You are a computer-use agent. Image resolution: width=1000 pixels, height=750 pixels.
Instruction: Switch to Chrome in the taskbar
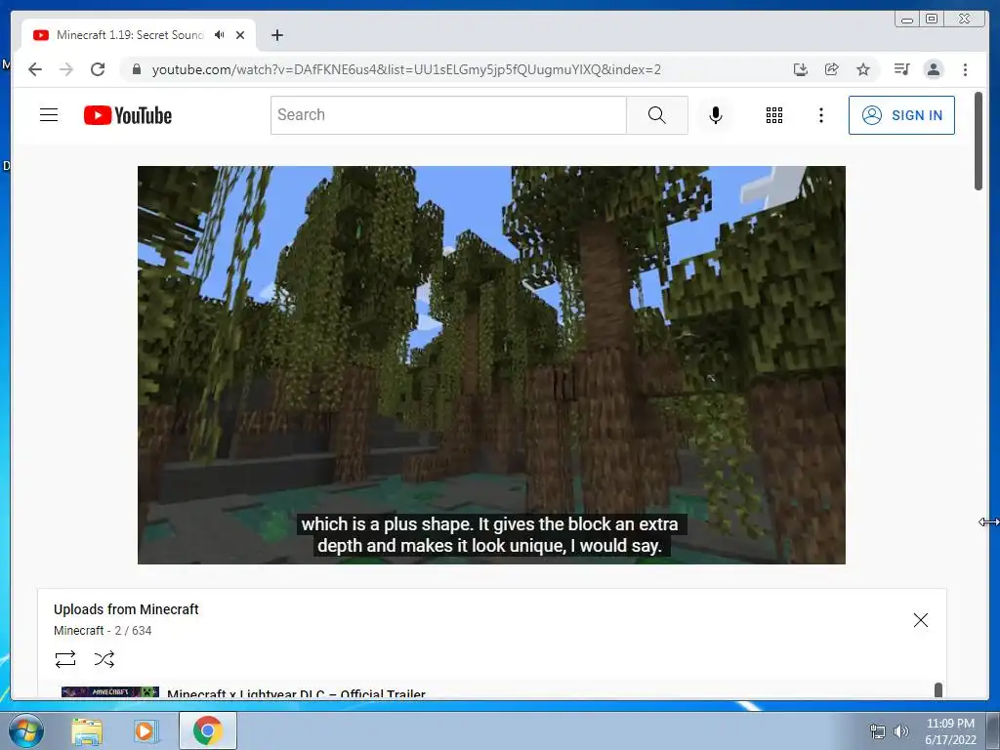[207, 730]
